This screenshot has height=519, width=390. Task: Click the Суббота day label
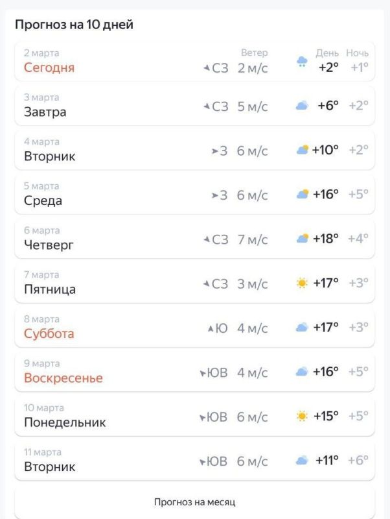point(49,334)
